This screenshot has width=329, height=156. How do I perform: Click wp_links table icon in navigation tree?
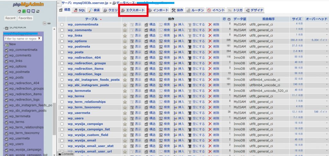coord(7,61)
